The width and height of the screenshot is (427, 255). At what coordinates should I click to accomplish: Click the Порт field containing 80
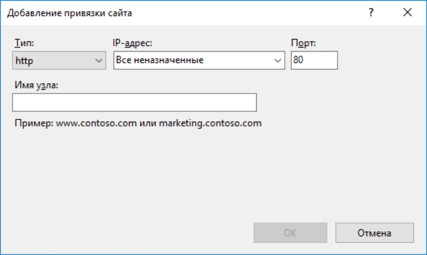pos(314,60)
